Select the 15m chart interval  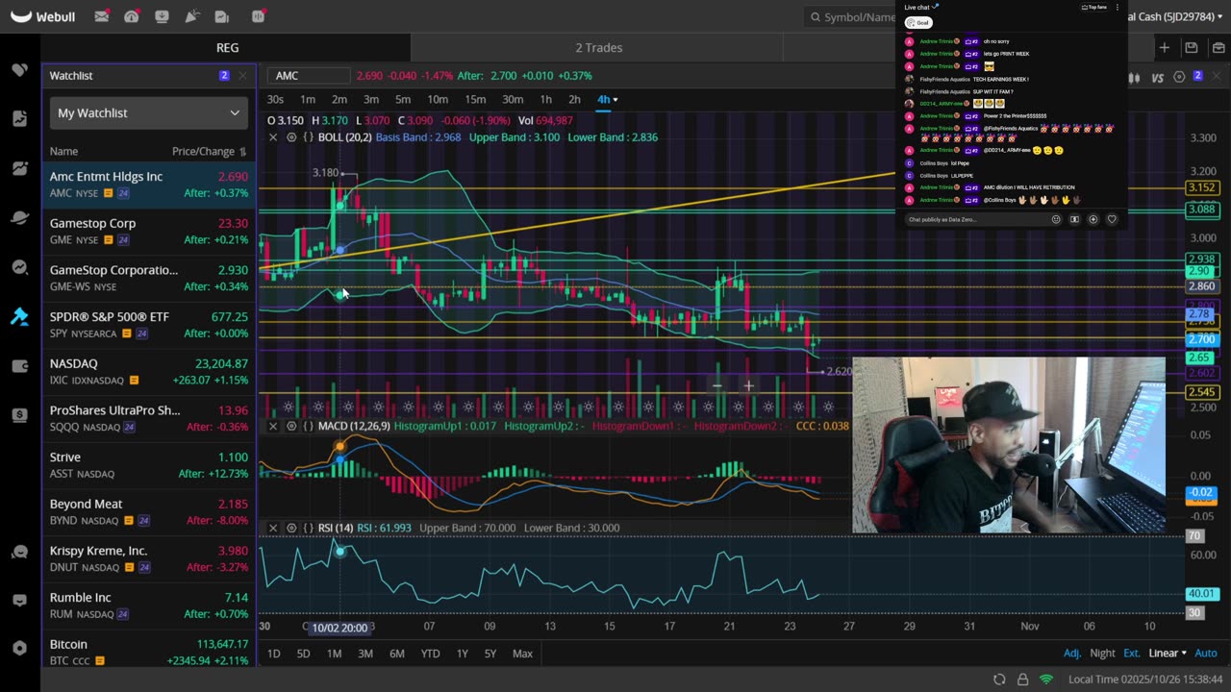(x=475, y=100)
